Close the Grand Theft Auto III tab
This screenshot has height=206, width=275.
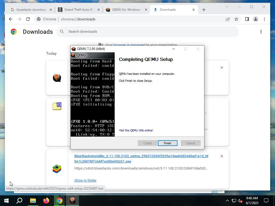point(98,10)
